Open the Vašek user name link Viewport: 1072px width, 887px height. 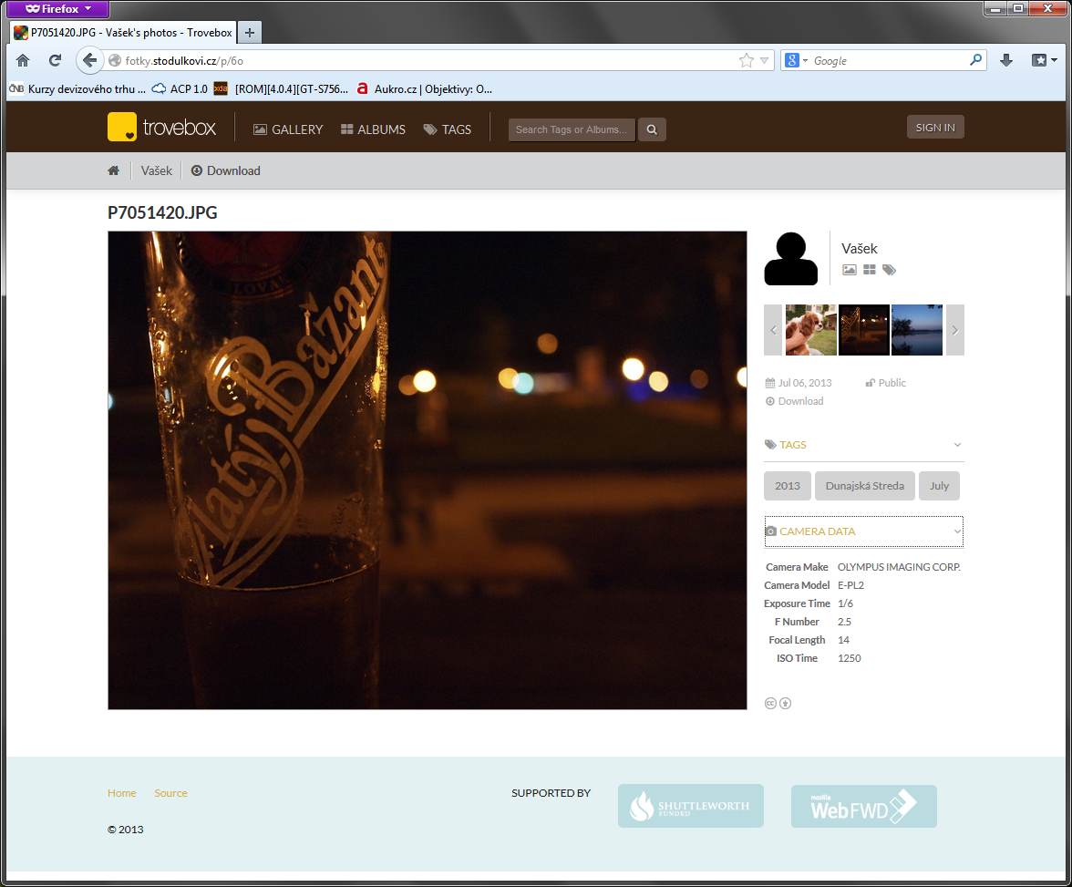click(x=860, y=248)
